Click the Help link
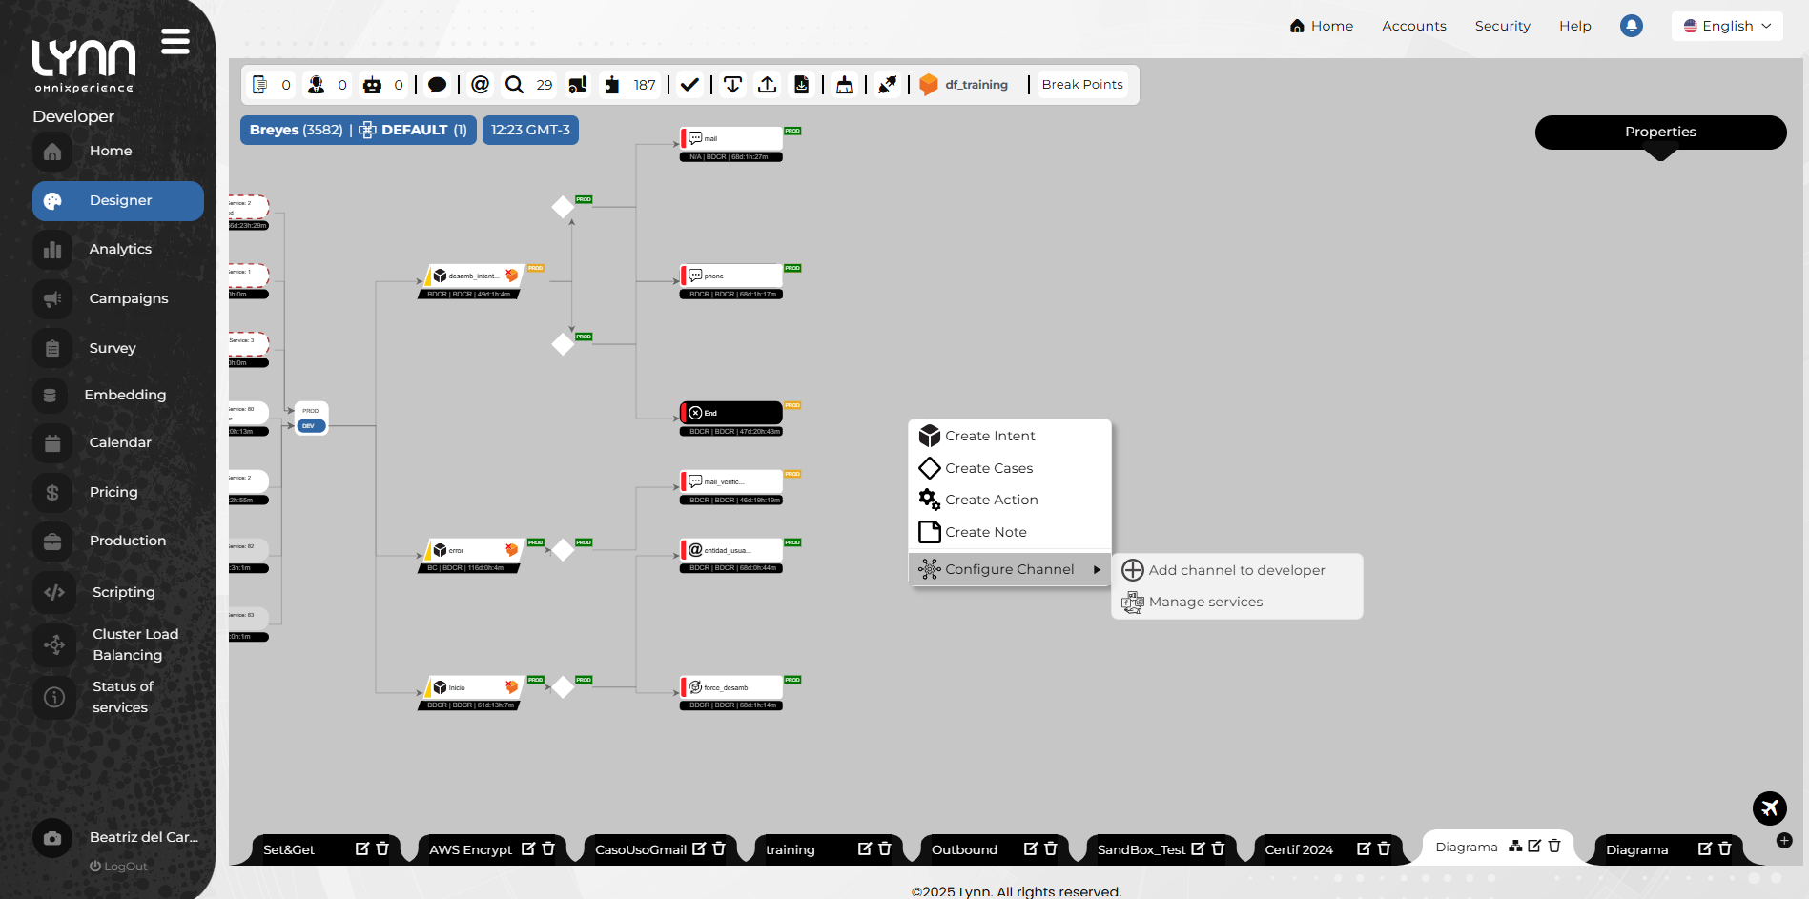 pos(1575,26)
